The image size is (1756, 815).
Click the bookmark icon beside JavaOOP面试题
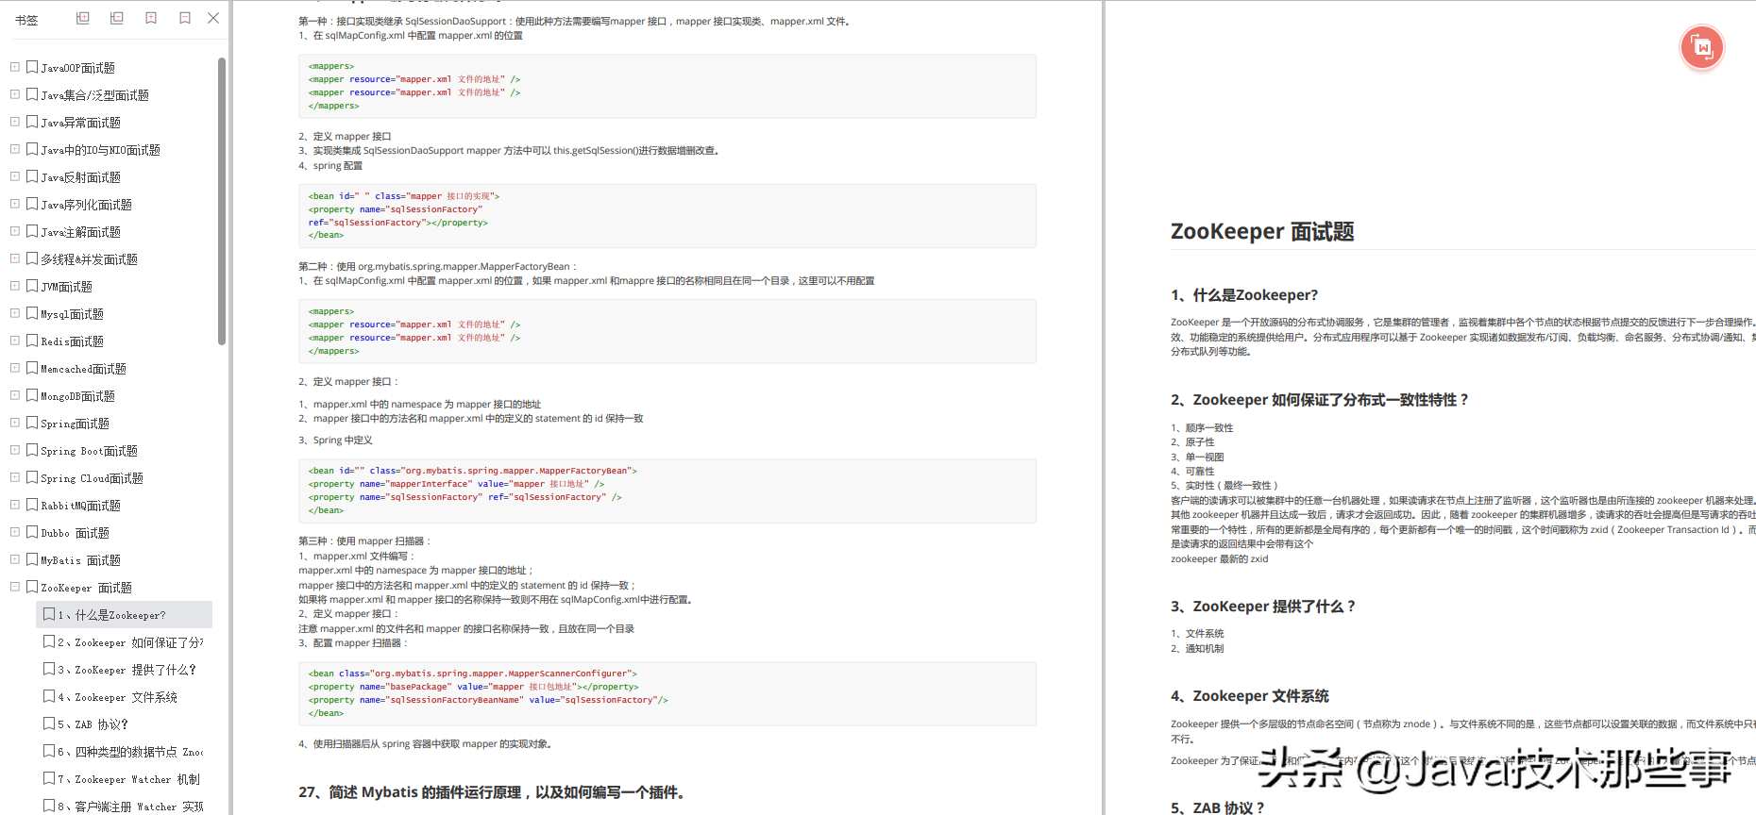click(x=32, y=67)
